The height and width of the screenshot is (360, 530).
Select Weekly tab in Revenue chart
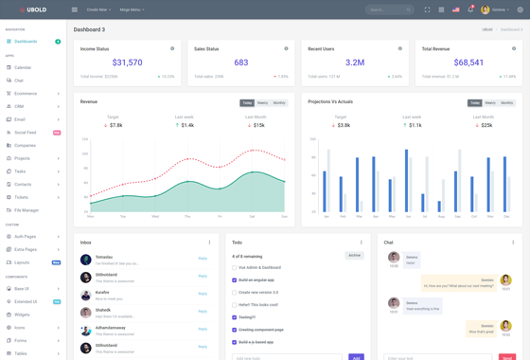coord(263,103)
